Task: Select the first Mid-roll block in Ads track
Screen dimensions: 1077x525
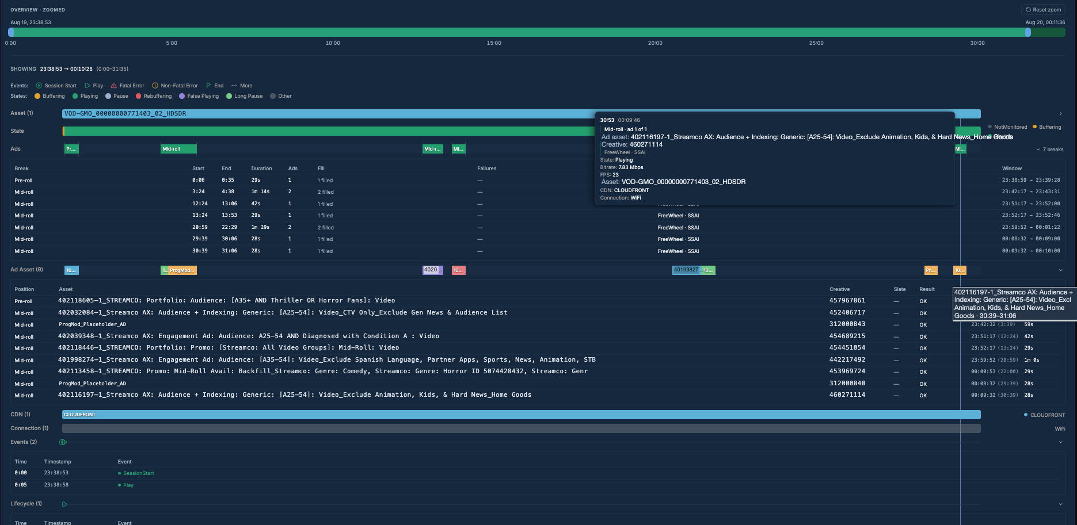Action: pos(178,149)
